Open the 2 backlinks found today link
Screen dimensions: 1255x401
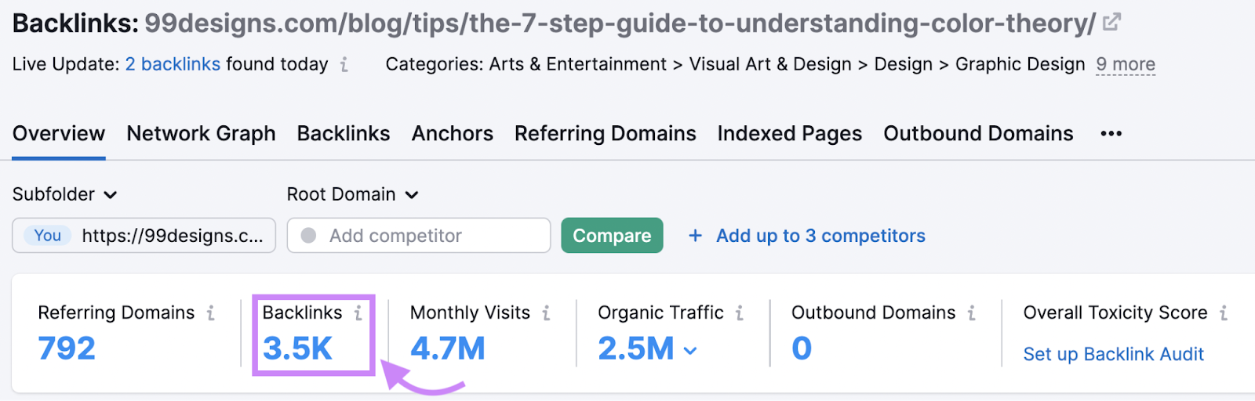click(x=173, y=64)
